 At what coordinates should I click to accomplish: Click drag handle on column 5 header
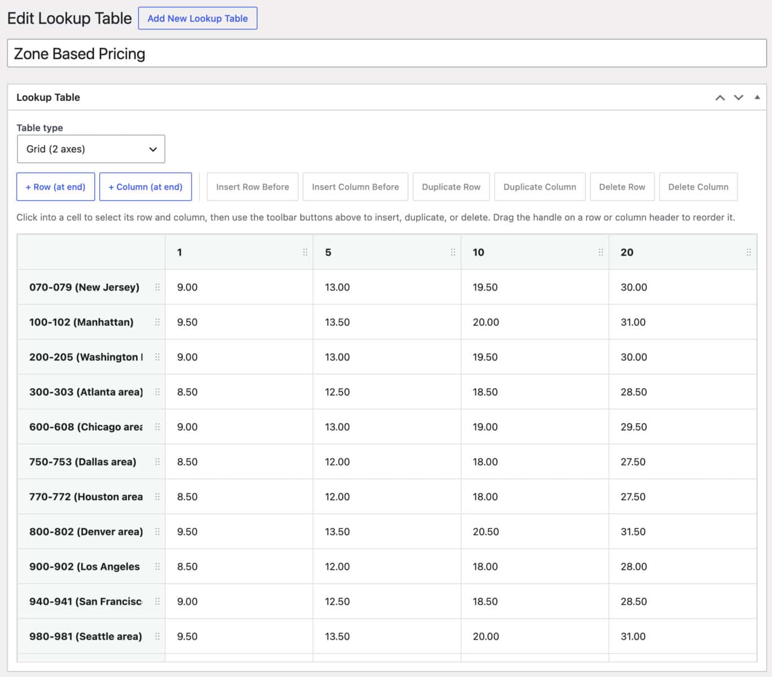pos(453,252)
